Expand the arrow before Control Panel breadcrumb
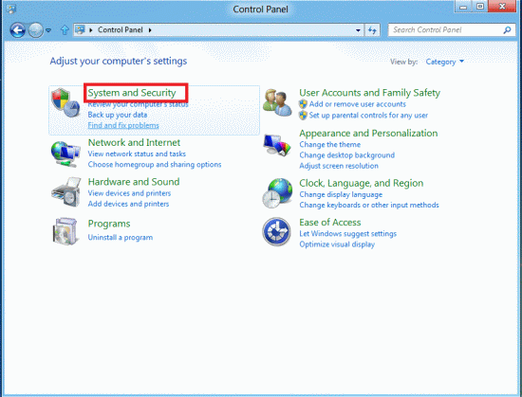Screen dimensions: 522x397 (91, 30)
